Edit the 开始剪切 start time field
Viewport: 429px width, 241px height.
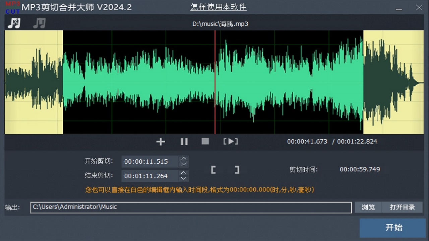[x=148, y=161]
